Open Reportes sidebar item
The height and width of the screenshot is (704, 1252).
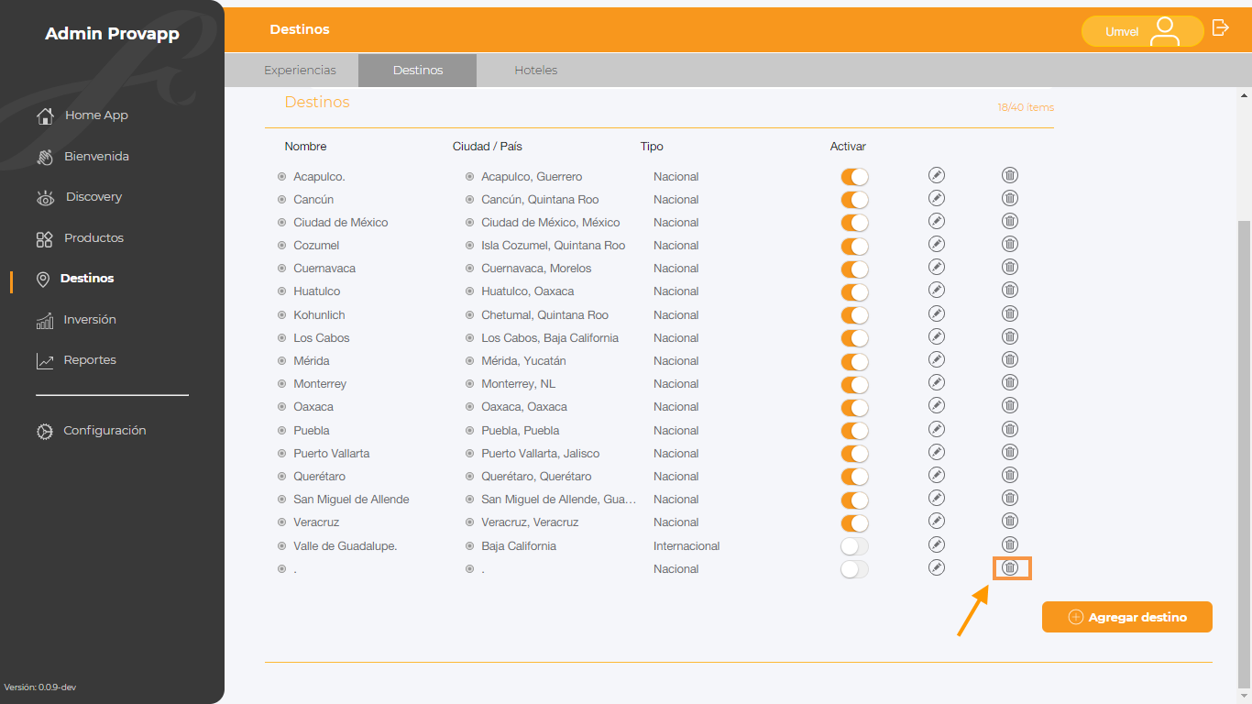[76, 360]
